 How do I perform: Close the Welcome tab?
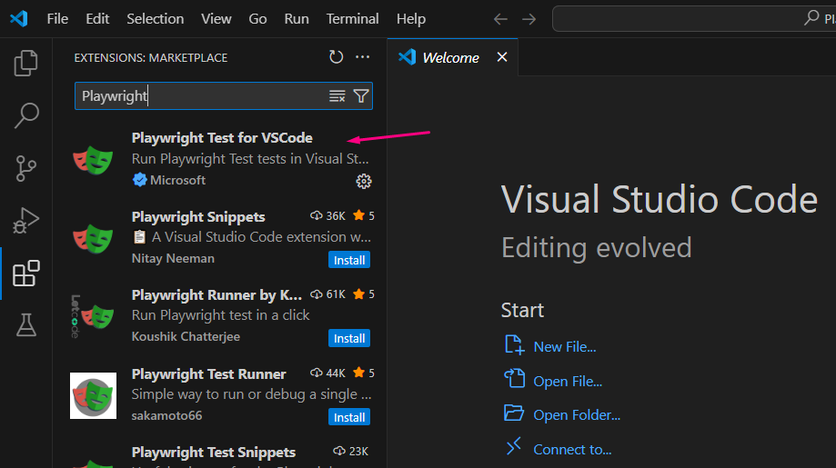pos(502,57)
